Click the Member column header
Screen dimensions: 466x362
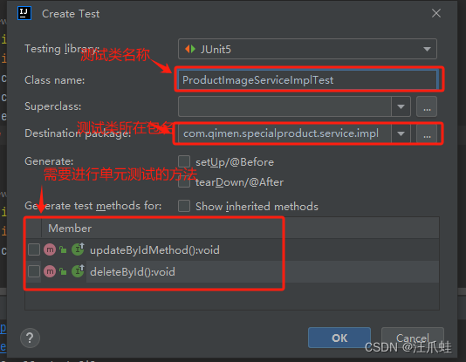(x=70, y=229)
